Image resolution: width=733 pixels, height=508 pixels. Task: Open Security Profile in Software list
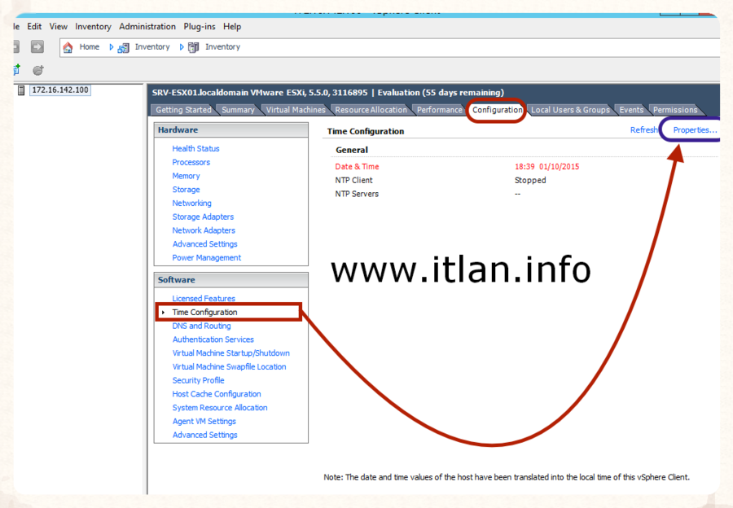(198, 380)
